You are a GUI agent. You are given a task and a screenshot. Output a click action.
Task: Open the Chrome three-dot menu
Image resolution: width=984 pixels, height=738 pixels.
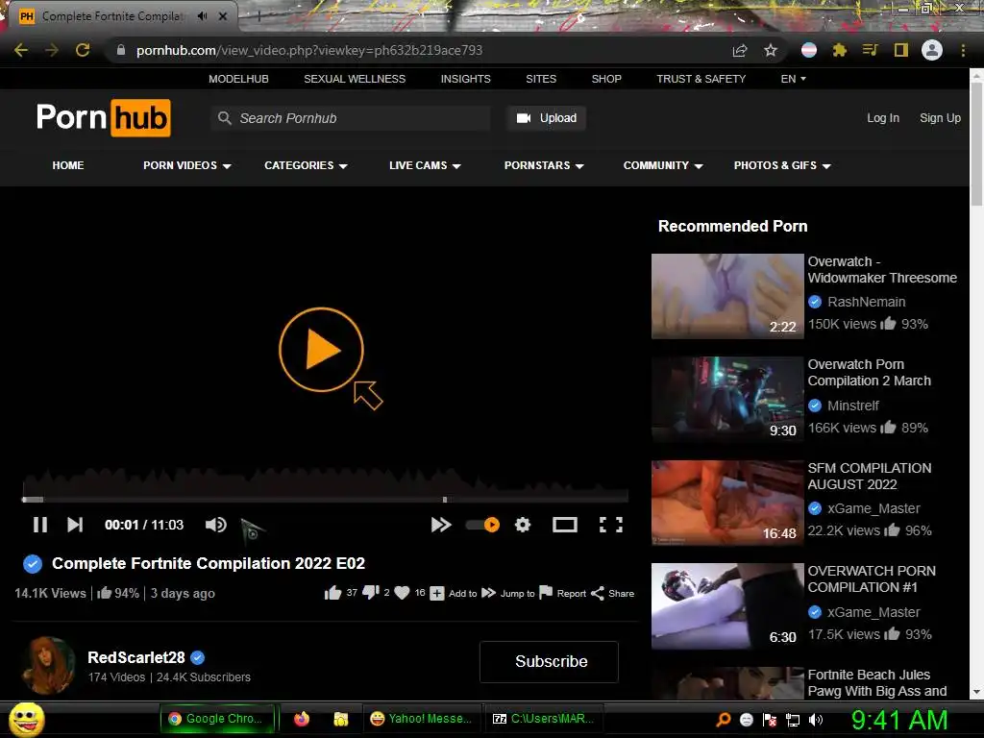[x=963, y=50]
